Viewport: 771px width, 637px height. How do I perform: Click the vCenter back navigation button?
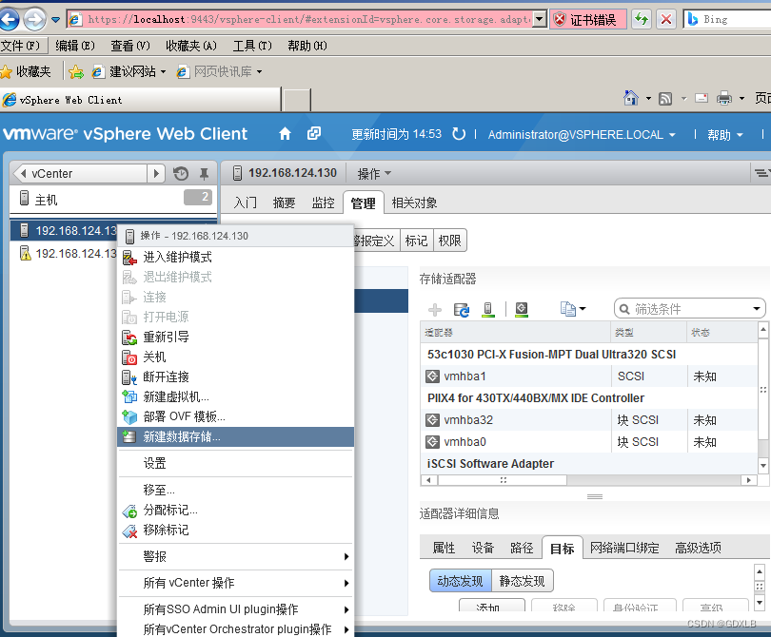tap(81, 173)
